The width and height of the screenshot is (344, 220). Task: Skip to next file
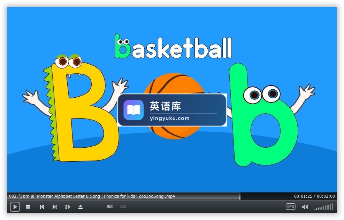click(x=55, y=207)
